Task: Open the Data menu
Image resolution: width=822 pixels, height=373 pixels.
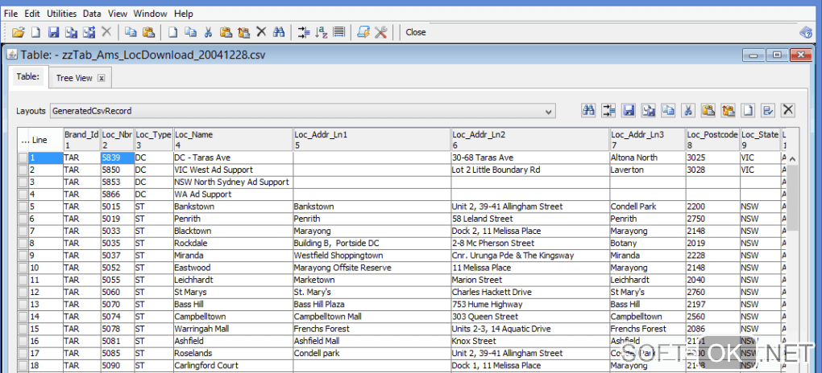Action: [92, 14]
